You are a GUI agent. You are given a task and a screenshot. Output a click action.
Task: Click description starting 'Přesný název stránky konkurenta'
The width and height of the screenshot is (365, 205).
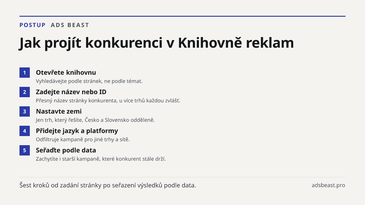point(108,101)
